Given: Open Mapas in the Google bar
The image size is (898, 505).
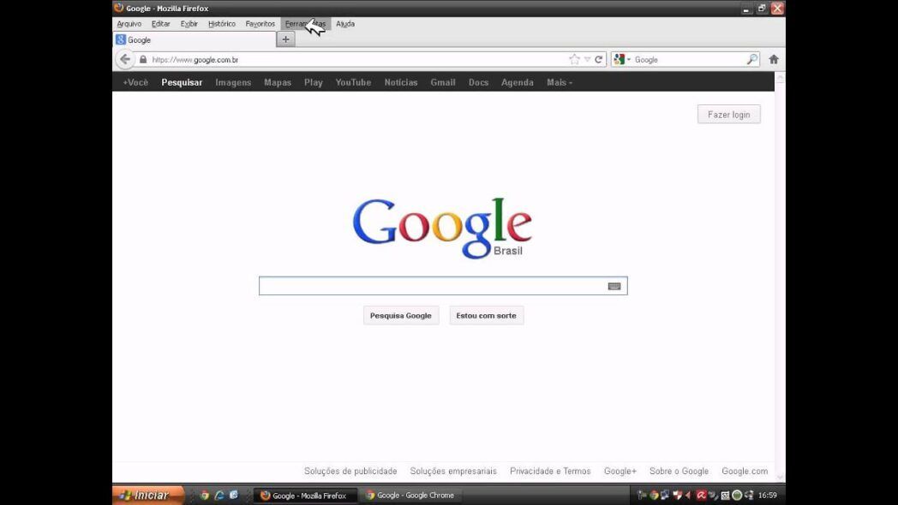Looking at the screenshot, I should coord(278,82).
